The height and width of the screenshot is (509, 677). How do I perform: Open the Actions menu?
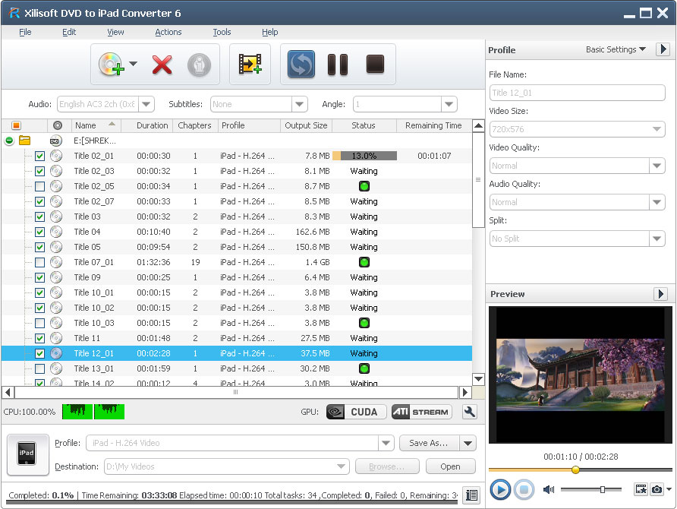click(x=168, y=32)
